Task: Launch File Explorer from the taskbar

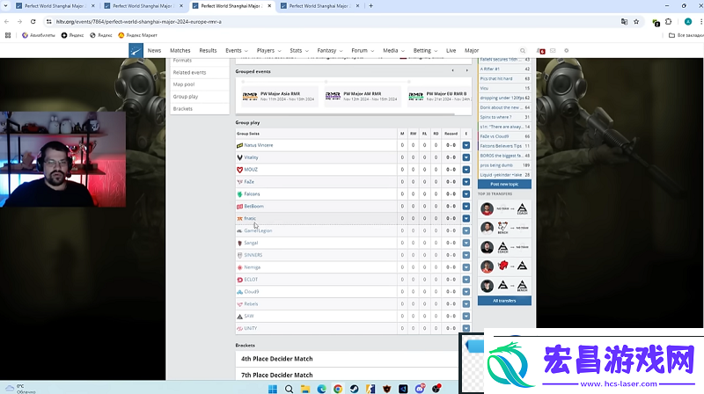Action: 305,389
